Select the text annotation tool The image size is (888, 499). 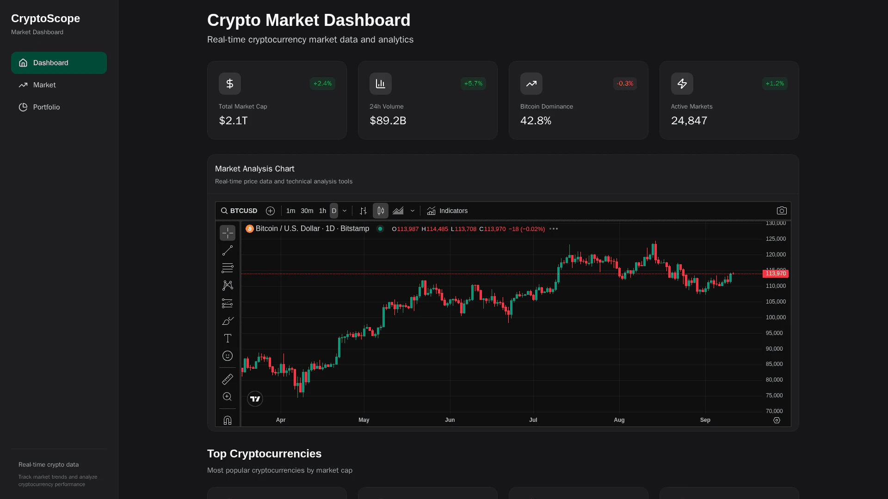[x=228, y=338]
